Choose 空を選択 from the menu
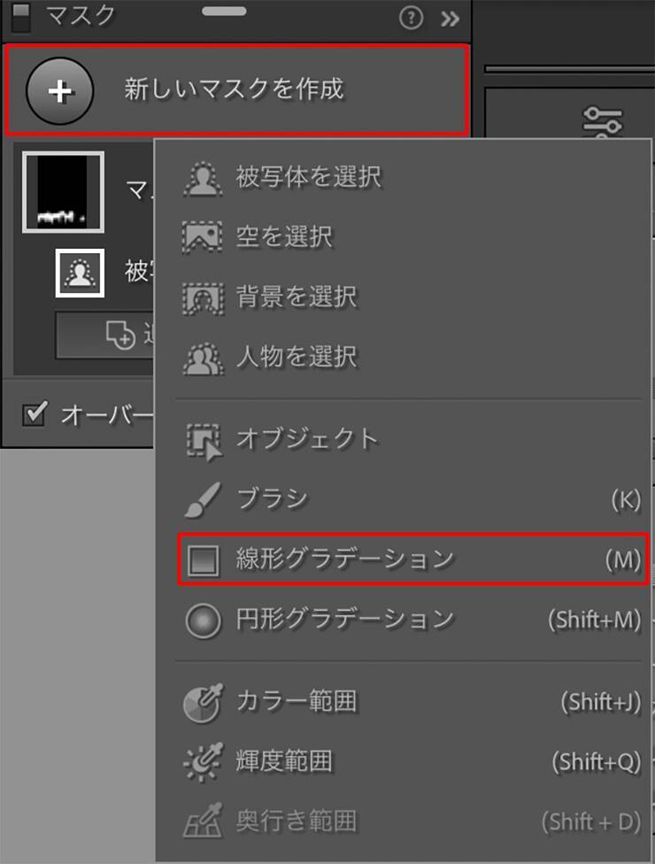This screenshot has width=655, height=864. point(283,237)
